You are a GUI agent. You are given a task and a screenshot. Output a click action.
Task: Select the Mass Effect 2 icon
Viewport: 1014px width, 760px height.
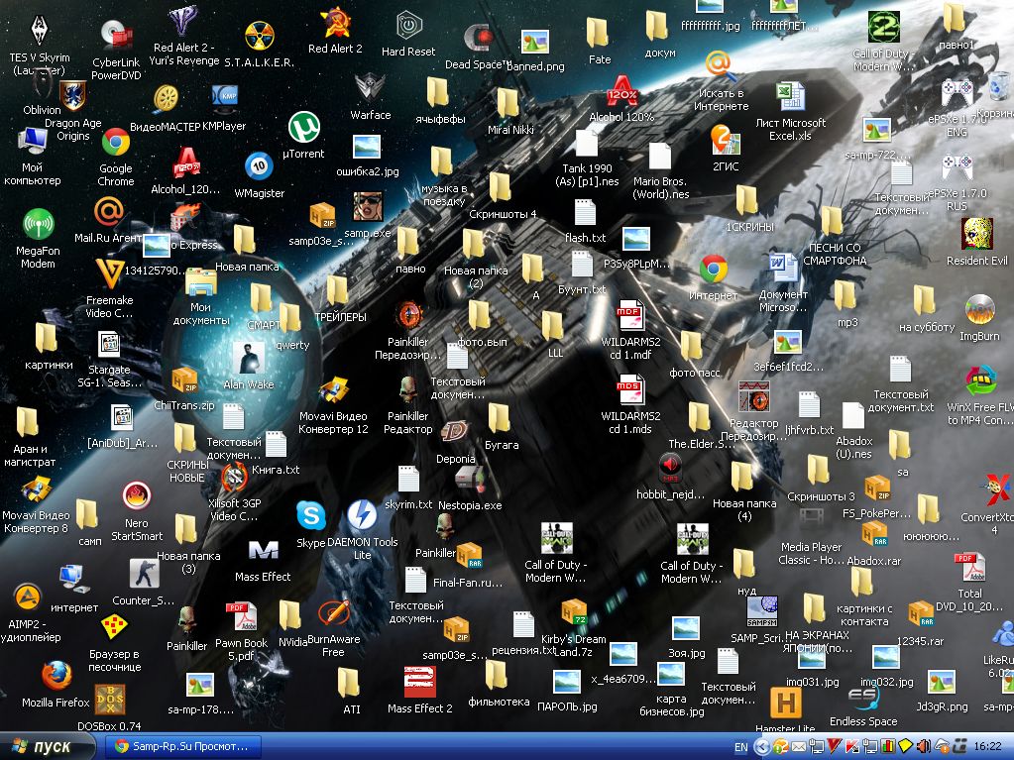pyautogui.click(x=419, y=683)
